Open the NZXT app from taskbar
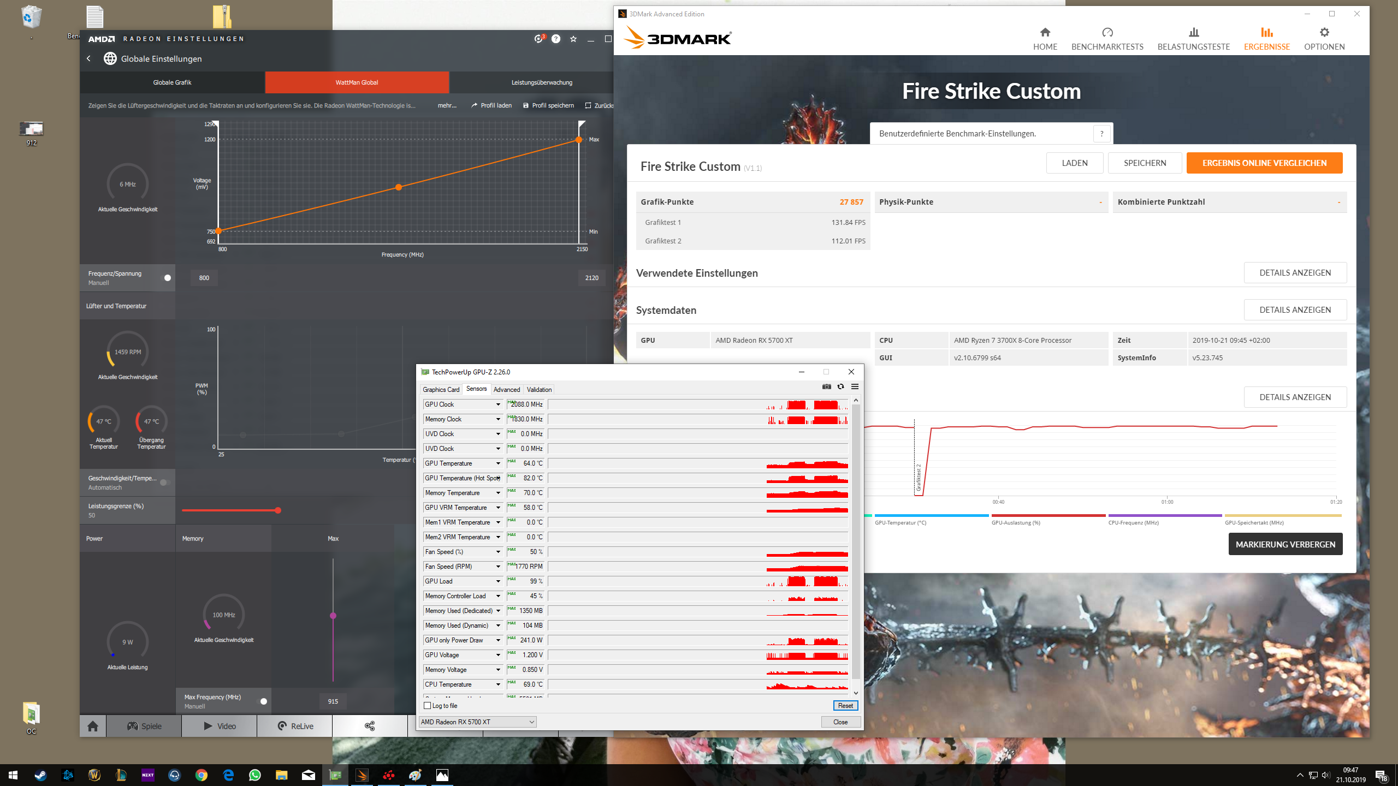This screenshot has width=1398, height=786. 147,775
